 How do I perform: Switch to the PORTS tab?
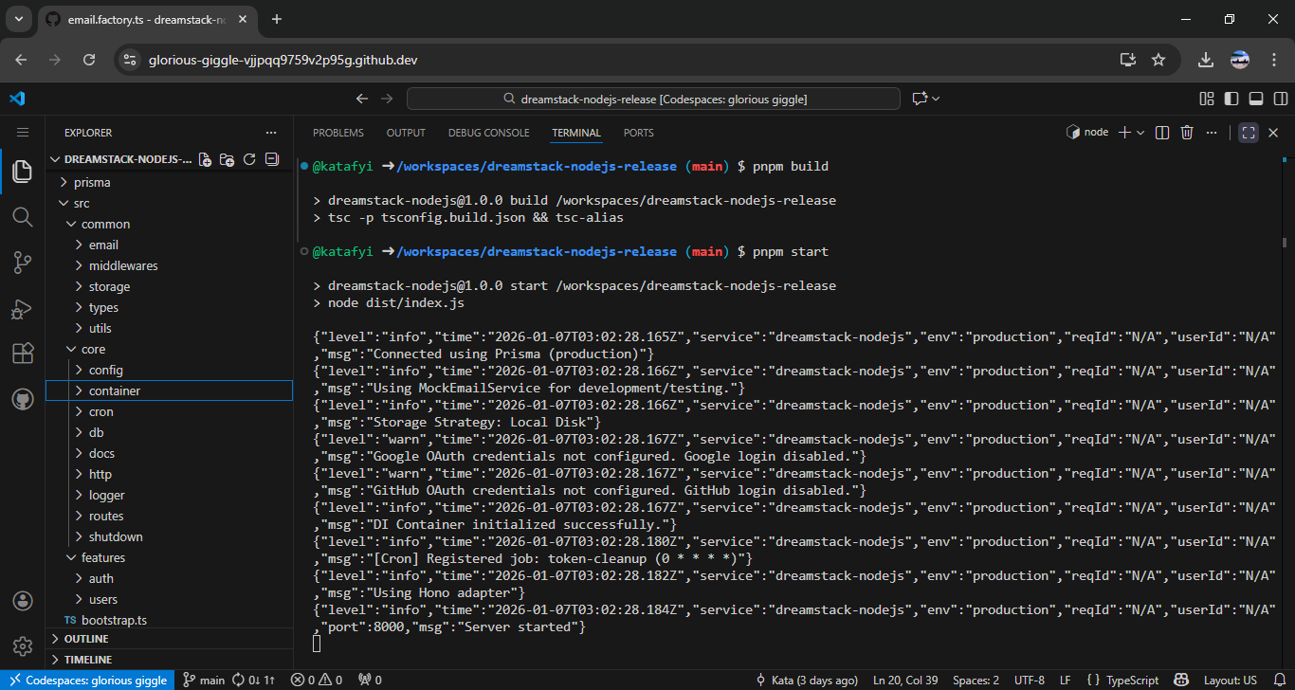tap(639, 133)
